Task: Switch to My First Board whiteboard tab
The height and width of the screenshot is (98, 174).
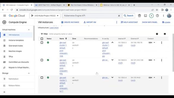Action: click(82, 5)
